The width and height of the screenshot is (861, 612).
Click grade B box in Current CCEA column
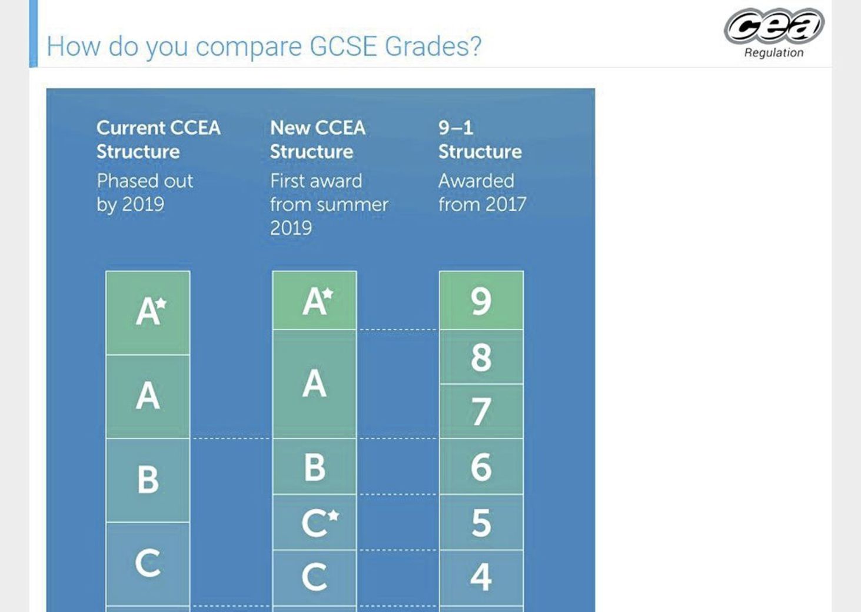tap(148, 480)
